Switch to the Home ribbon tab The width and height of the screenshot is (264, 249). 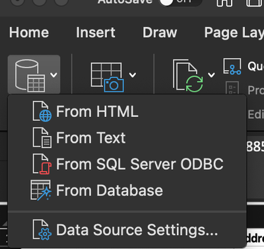point(29,32)
